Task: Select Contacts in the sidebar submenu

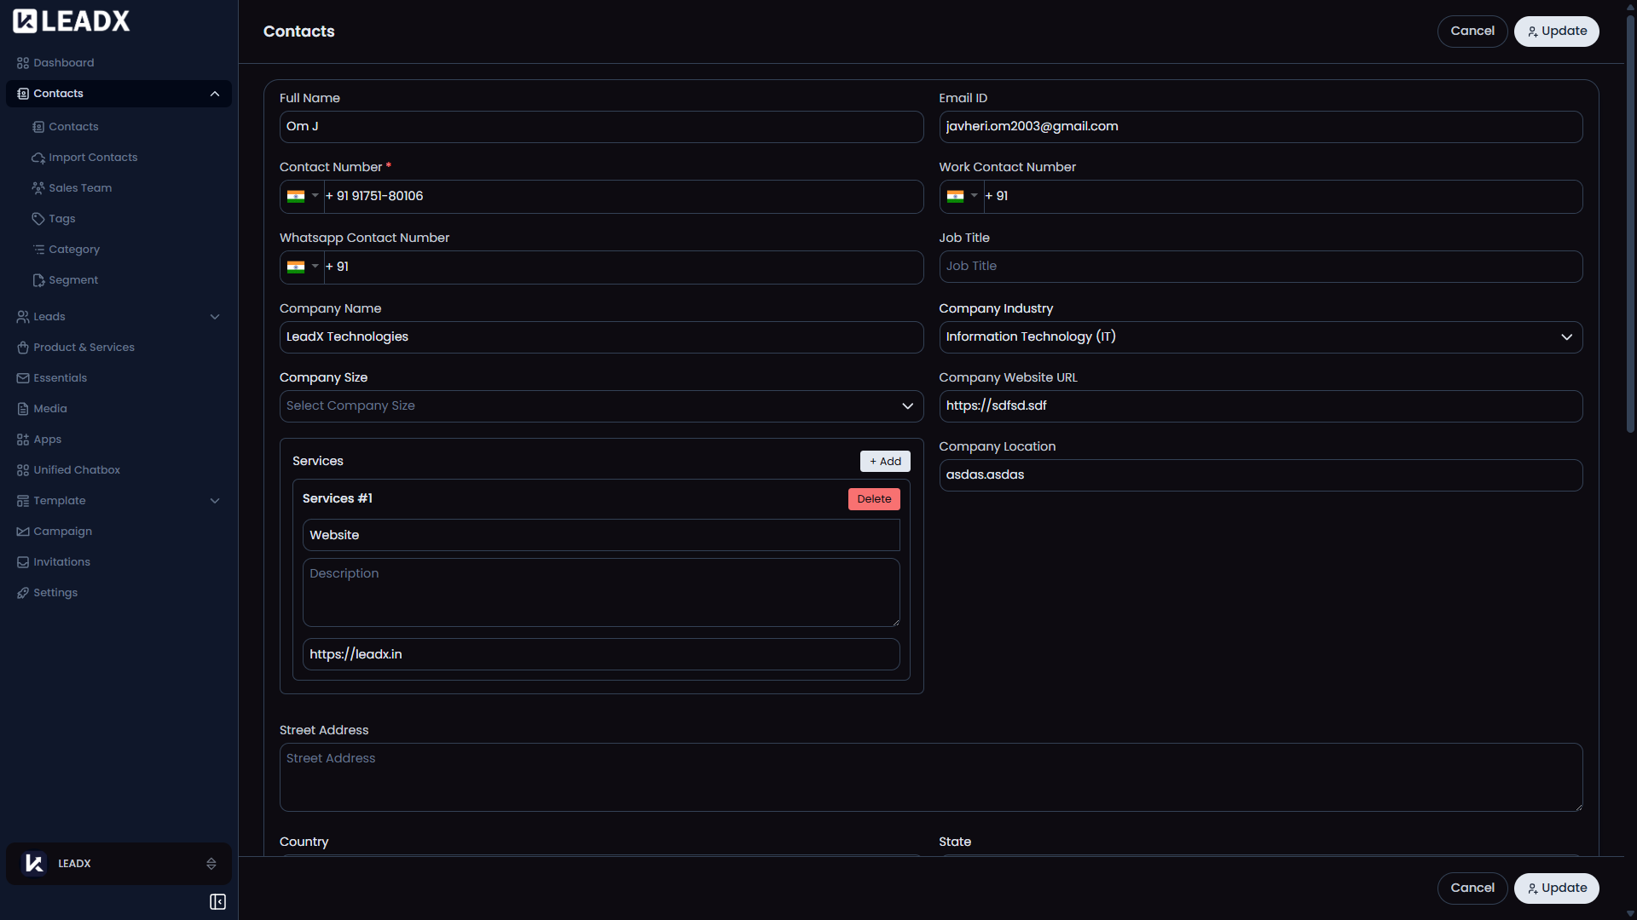Action: 73,126
